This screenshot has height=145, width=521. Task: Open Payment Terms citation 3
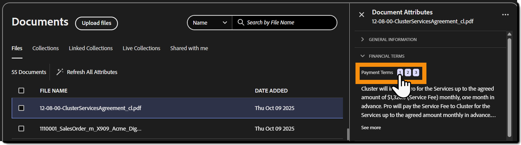click(416, 72)
